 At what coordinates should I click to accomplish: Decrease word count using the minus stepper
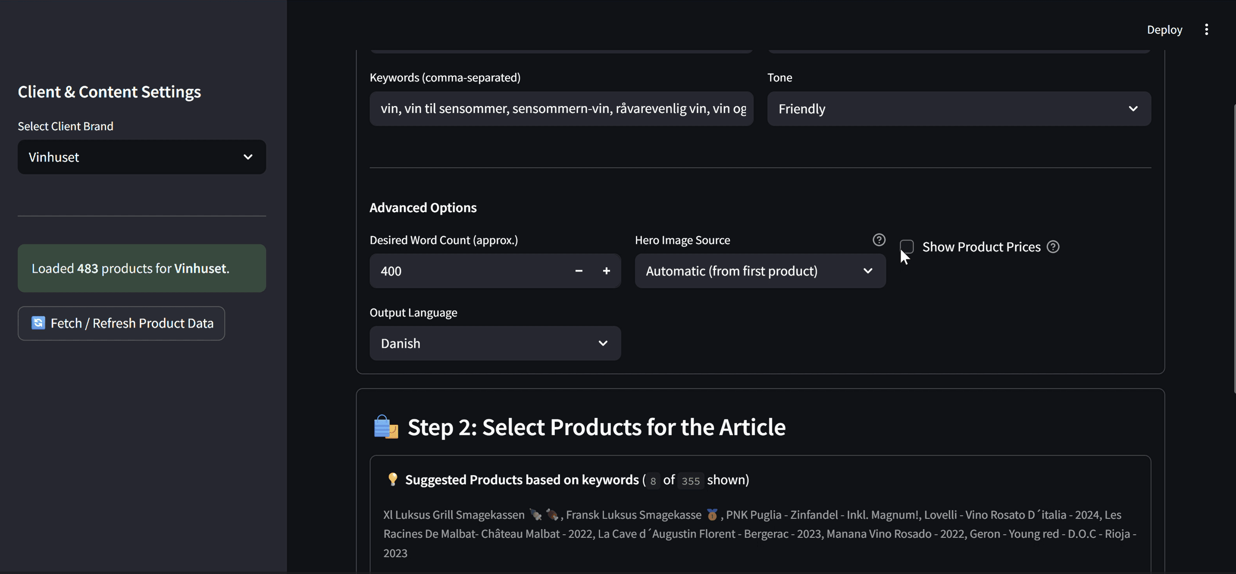click(x=579, y=271)
